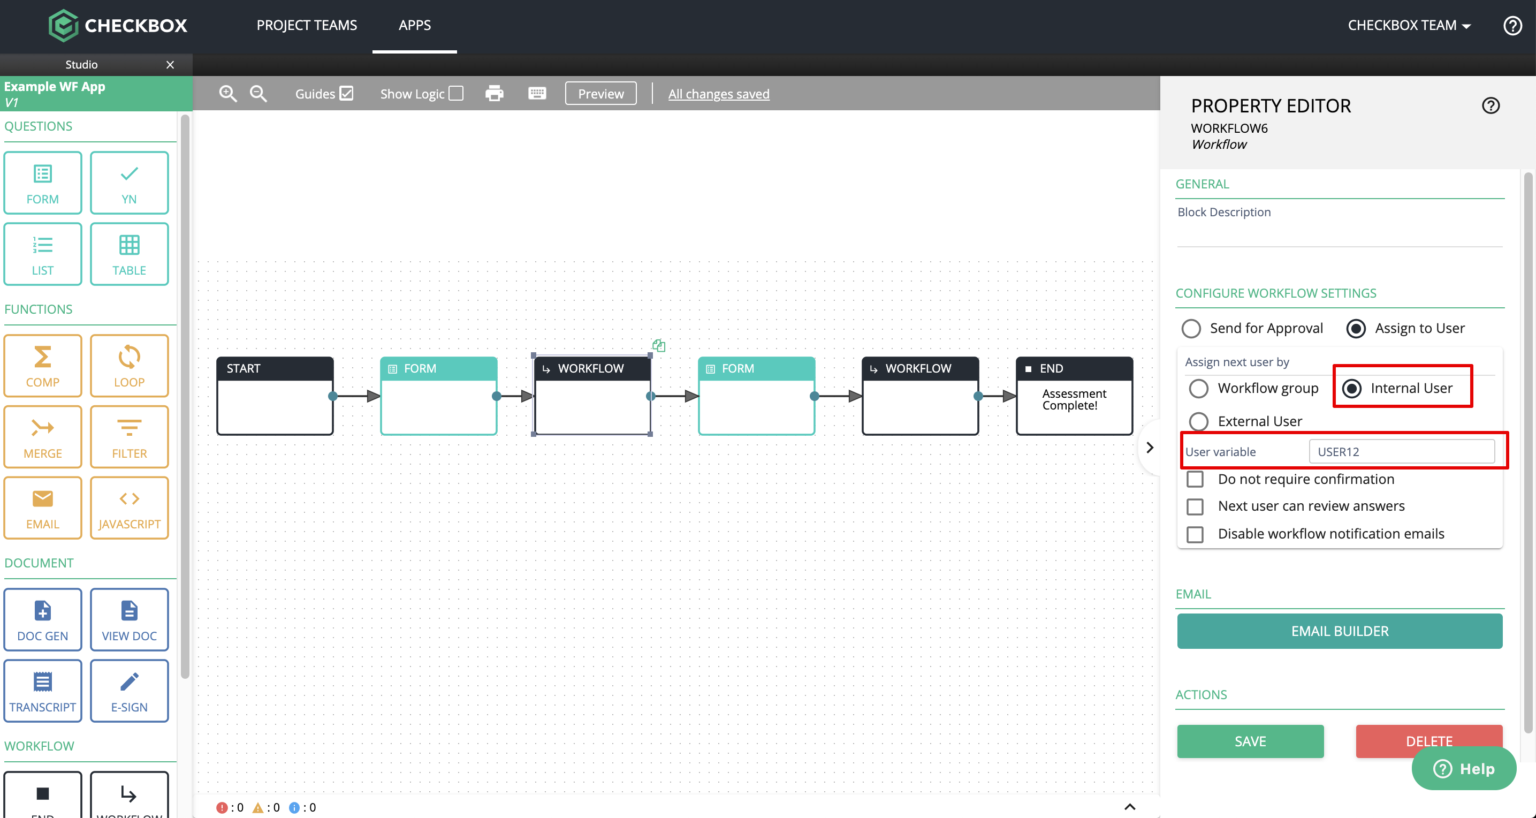
Task: Select Assign to User radio button
Action: tap(1356, 329)
